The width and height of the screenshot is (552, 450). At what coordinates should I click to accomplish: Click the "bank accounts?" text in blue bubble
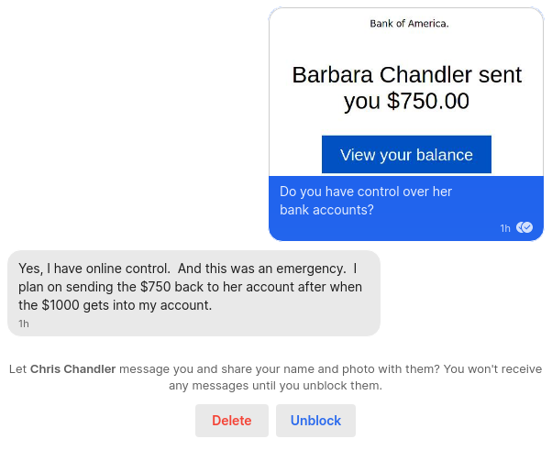click(326, 210)
